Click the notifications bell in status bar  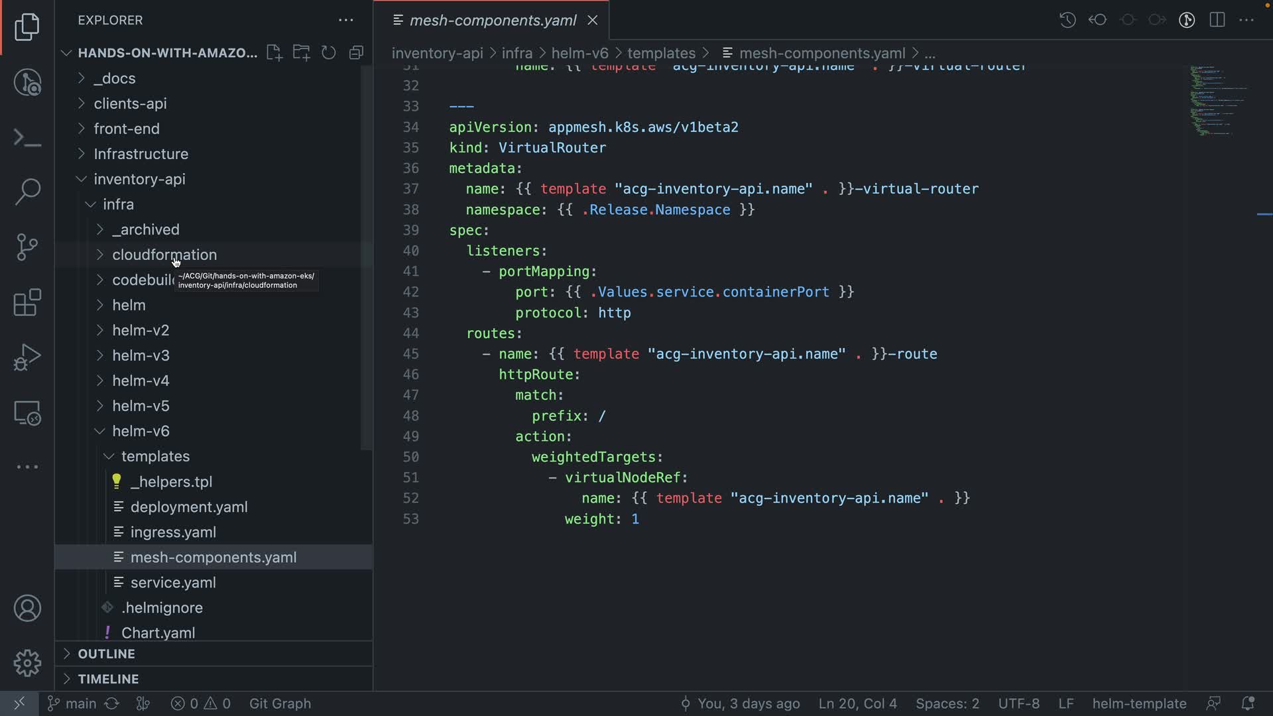click(x=1248, y=703)
